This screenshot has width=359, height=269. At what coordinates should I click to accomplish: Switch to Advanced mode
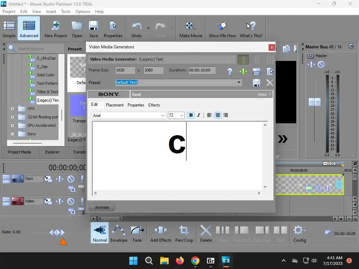29,29
